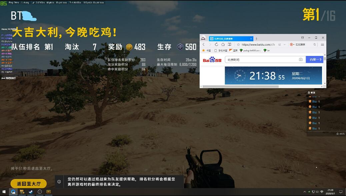346x196 pixels.
Task: Click the magnifier search icon in toolbar
Action: (x=314, y=44)
